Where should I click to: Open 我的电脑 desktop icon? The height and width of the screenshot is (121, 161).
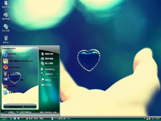pos(6,16)
